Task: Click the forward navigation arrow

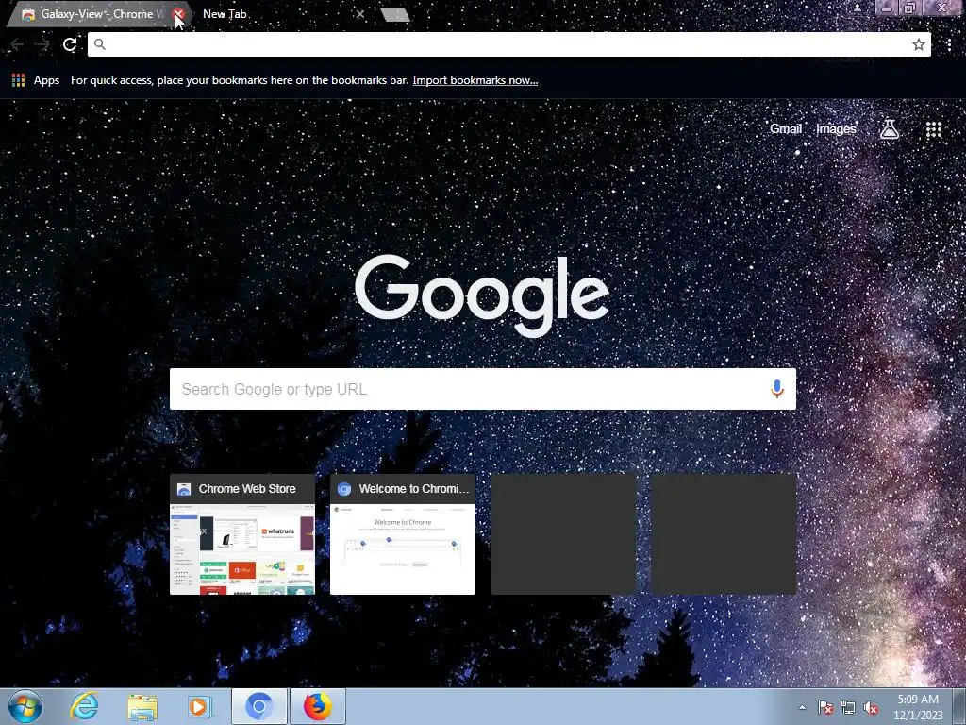Action: [x=42, y=44]
